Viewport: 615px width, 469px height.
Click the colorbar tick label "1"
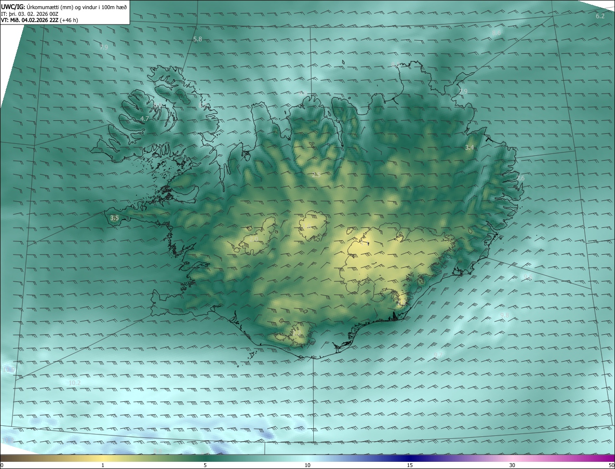(103, 465)
